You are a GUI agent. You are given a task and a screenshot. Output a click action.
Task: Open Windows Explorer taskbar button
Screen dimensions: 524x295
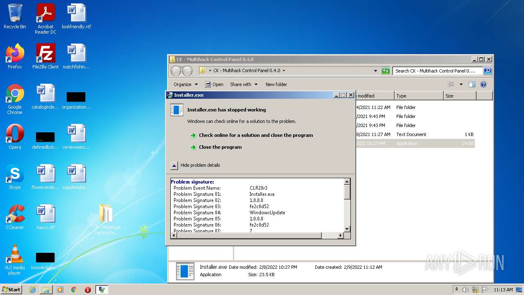click(x=46, y=290)
